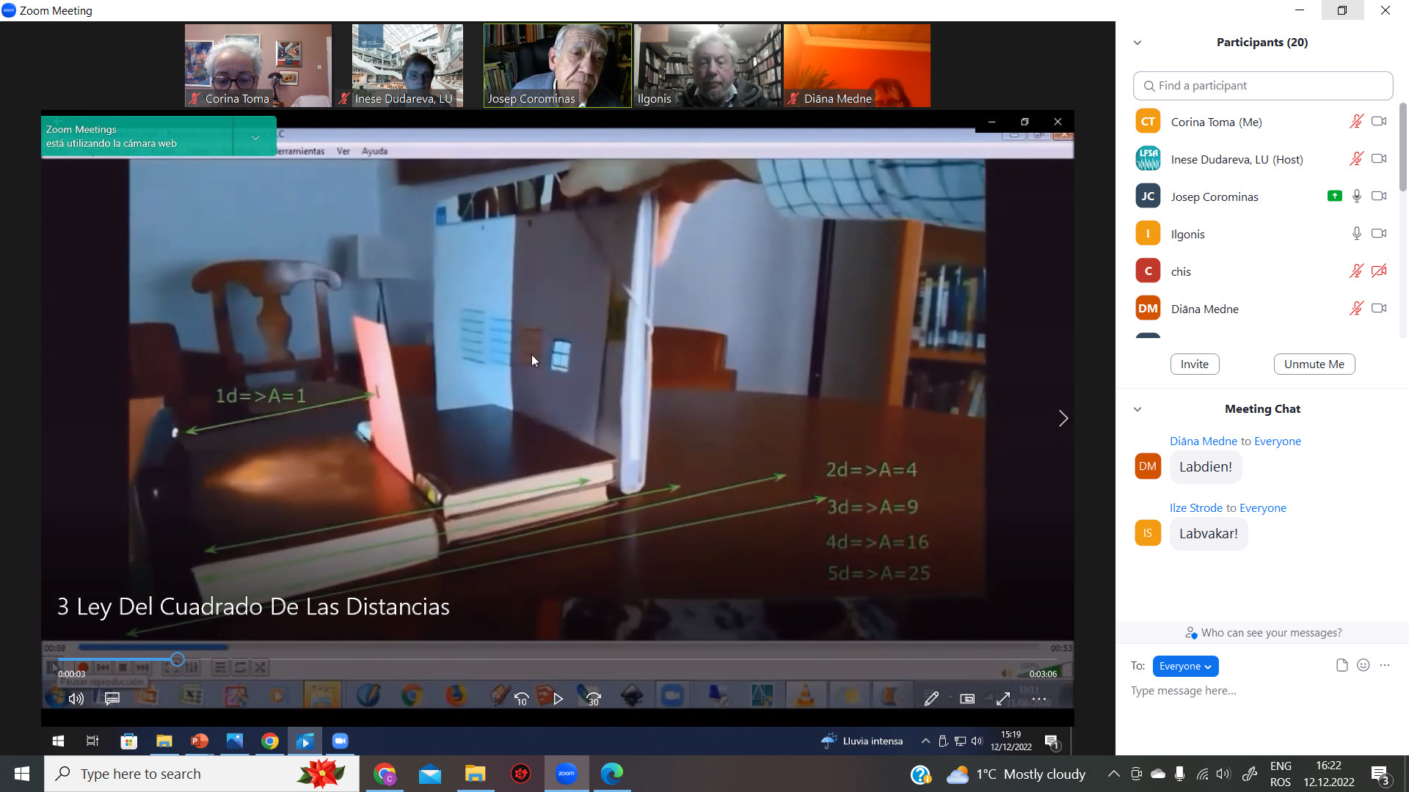
Task: Click the shared player's seek slider handle
Action: point(177,659)
